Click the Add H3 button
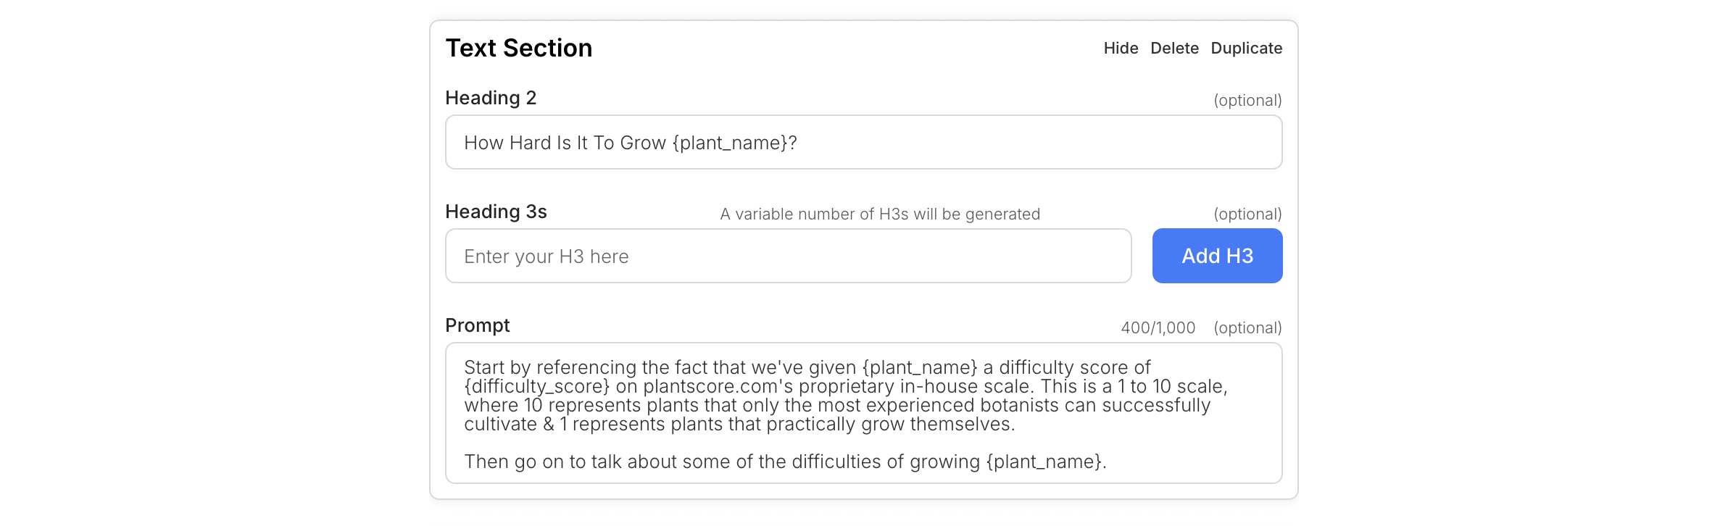This screenshot has height=526, width=1728. pyautogui.click(x=1217, y=256)
